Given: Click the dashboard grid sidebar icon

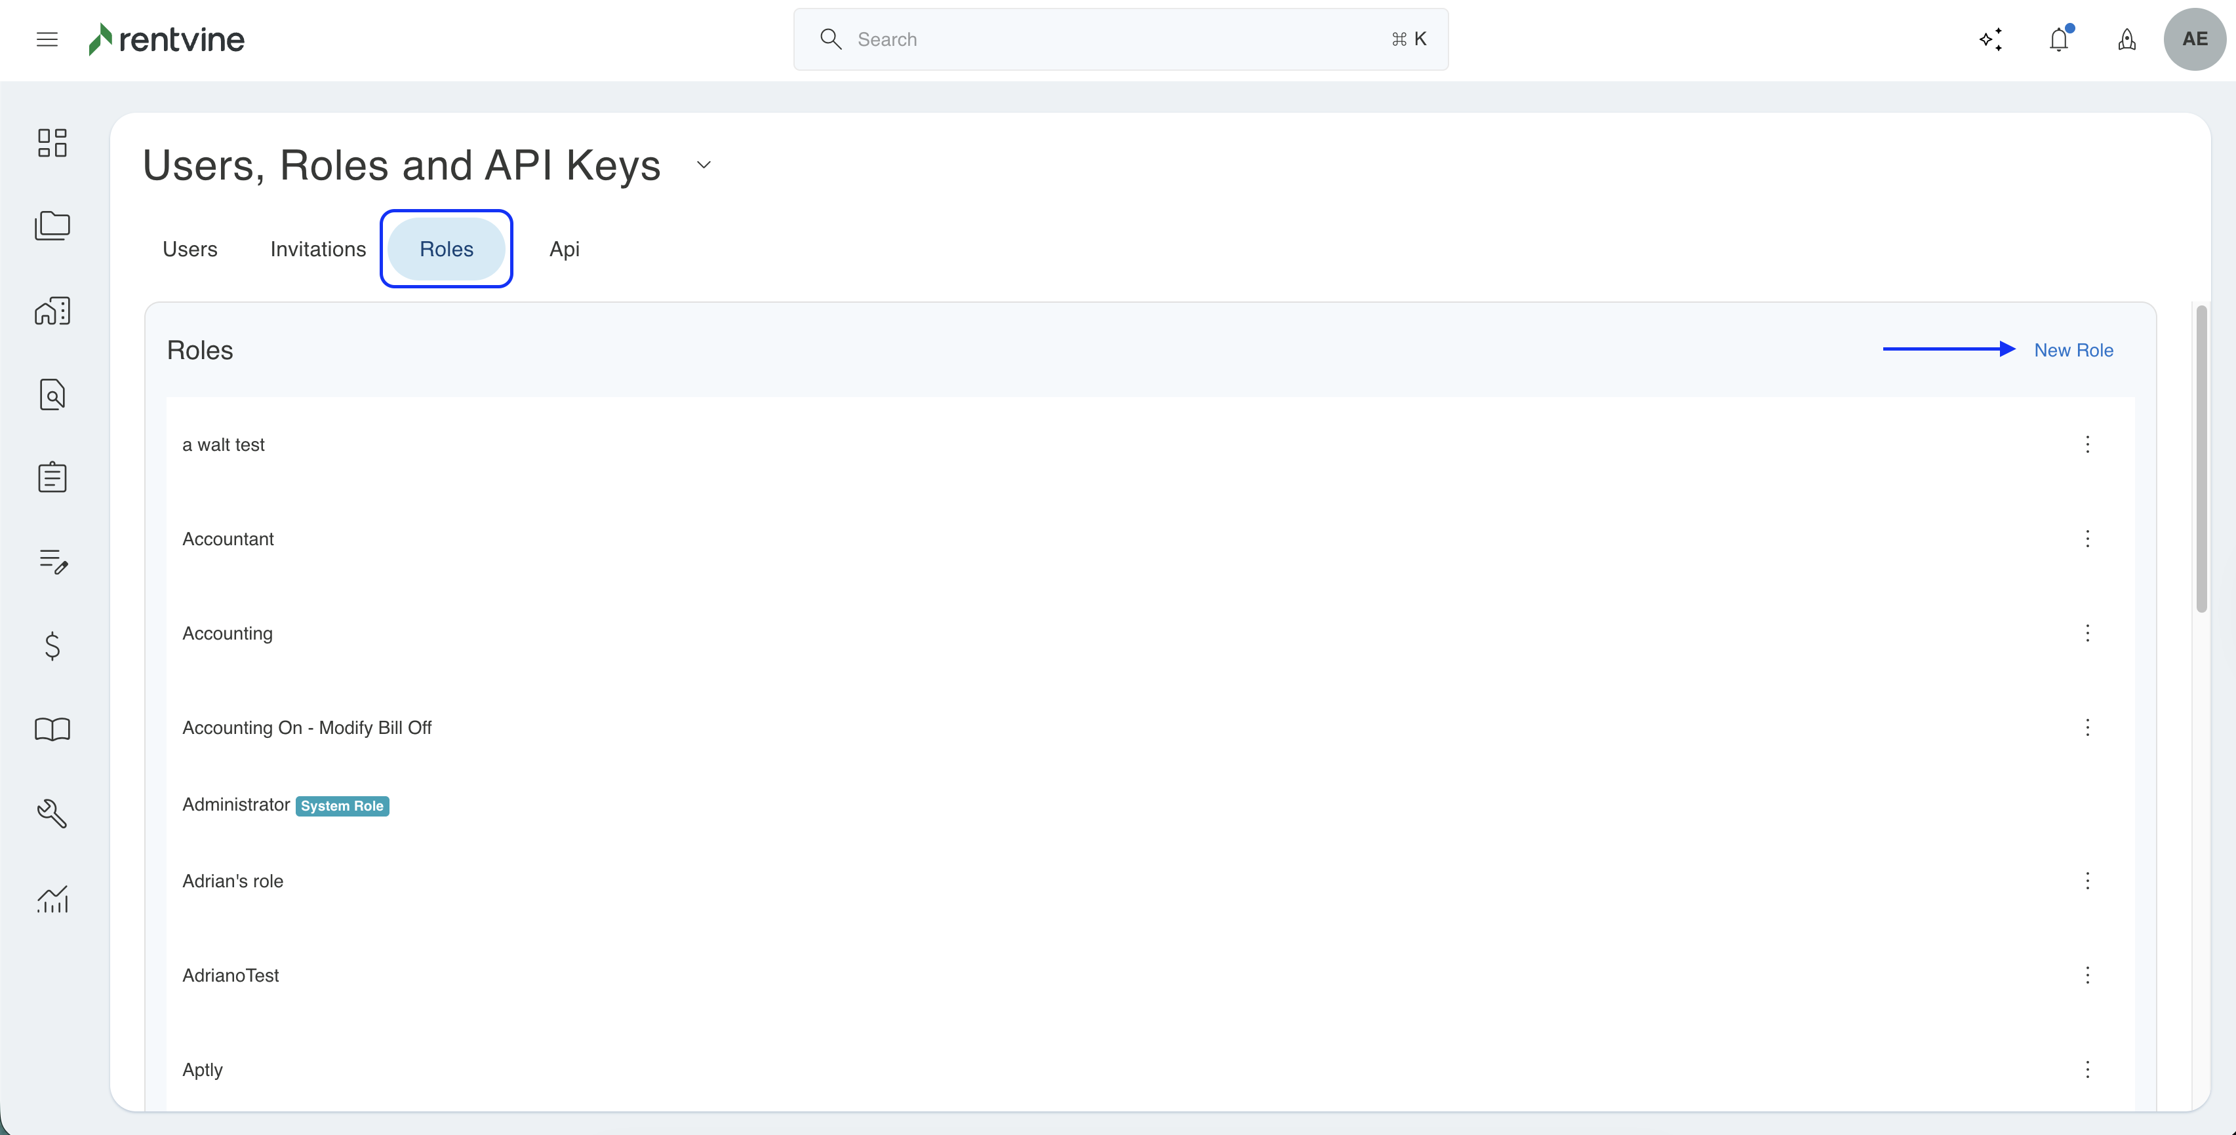Looking at the screenshot, I should click(52, 142).
